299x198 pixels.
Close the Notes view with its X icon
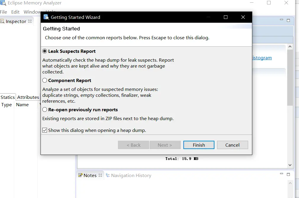(x=100, y=175)
